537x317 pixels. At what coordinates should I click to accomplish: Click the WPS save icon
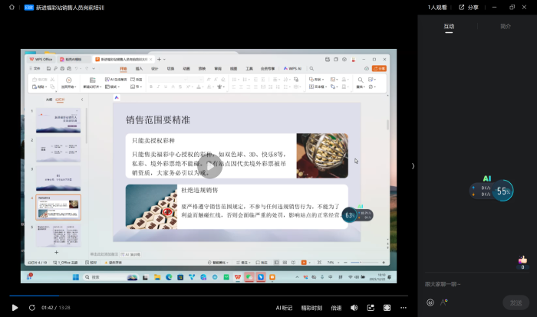point(48,69)
